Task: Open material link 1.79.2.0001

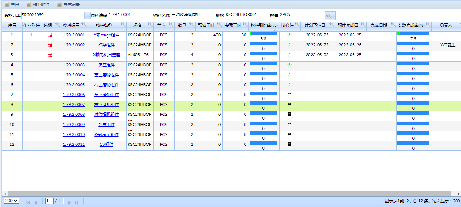Action: coord(74,35)
